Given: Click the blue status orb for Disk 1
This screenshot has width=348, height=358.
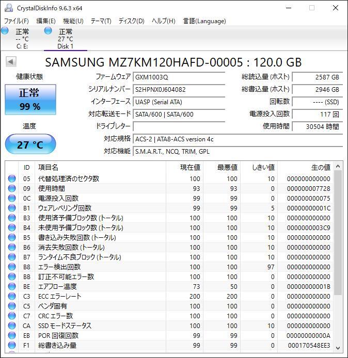Looking at the screenshot, I should [x=48, y=30].
